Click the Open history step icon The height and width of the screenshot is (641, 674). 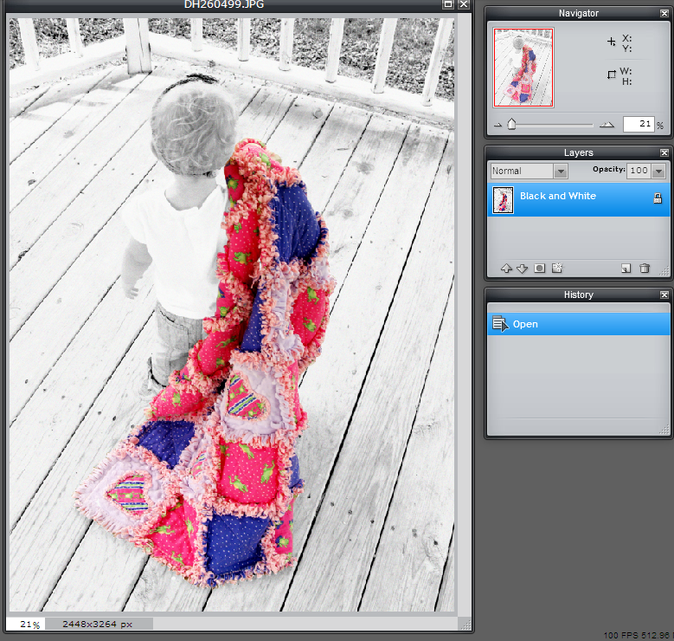coord(500,324)
